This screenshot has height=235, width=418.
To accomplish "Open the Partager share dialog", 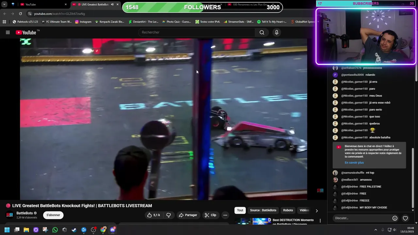I will click(x=188, y=215).
